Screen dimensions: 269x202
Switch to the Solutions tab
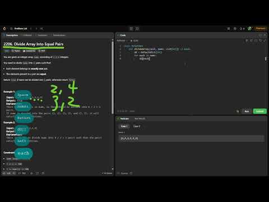pyautogui.click(x=42, y=35)
